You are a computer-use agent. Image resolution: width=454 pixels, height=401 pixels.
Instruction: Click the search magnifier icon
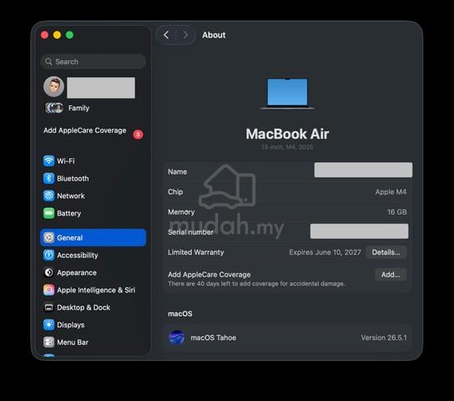pyautogui.click(x=48, y=62)
